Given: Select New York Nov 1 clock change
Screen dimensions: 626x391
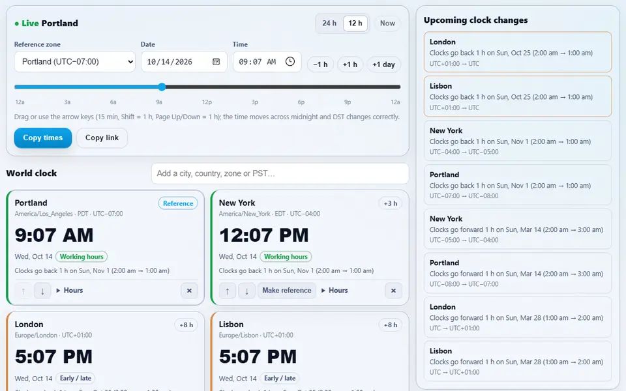Looking at the screenshot, I should point(517,141).
